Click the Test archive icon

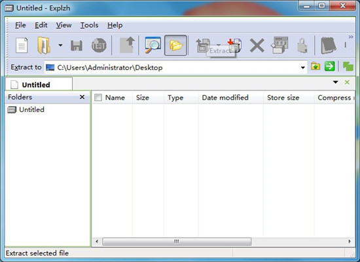pyautogui.click(x=99, y=45)
